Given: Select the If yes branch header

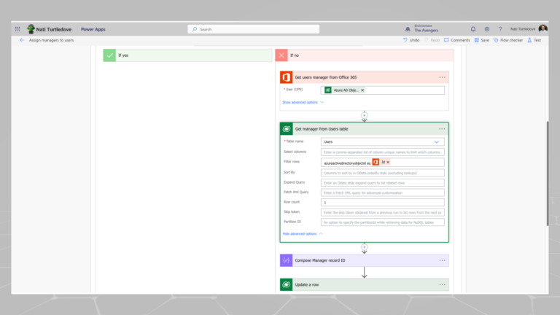Looking at the screenshot, I should click(187, 55).
